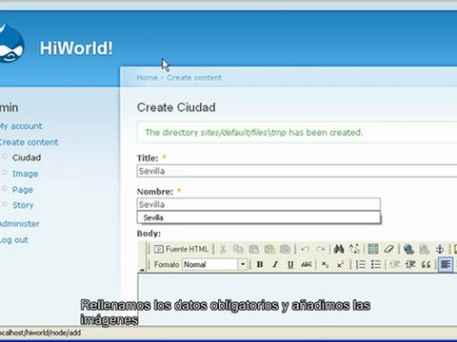Insert a numbered list
The height and width of the screenshot is (342, 457).
(x=361, y=264)
